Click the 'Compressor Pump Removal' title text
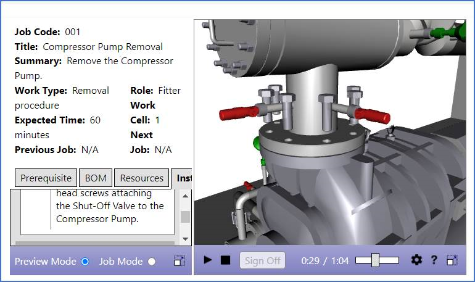The width and height of the screenshot is (475, 282). pos(102,47)
